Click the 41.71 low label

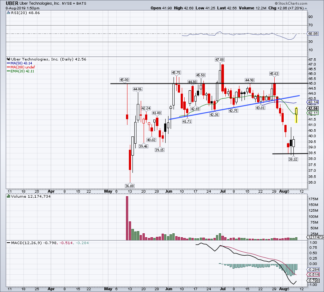pyautogui.click(x=187, y=121)
